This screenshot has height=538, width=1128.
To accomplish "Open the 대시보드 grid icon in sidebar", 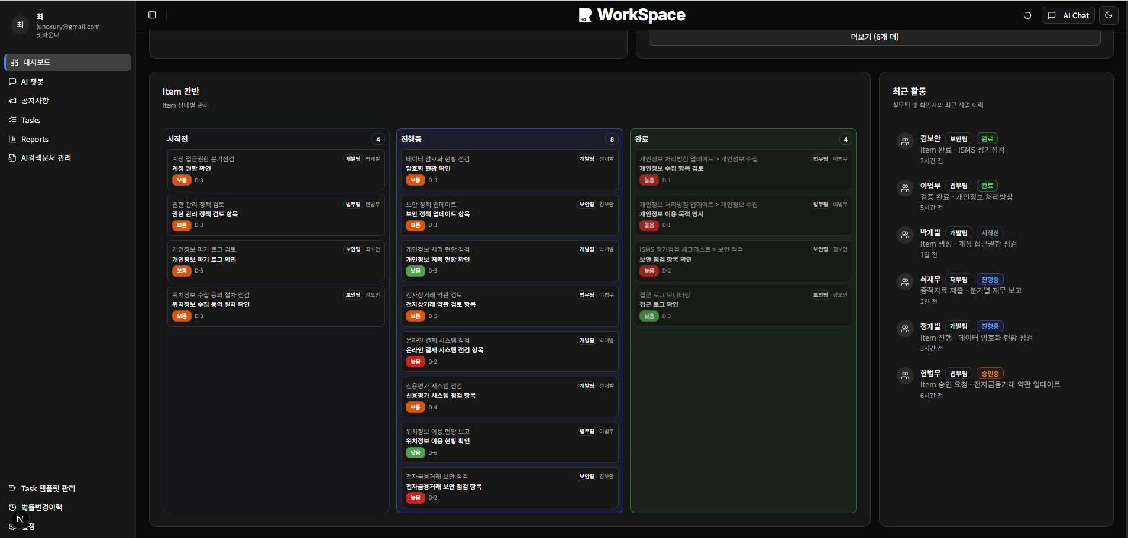I will click(x=13, y=62).
